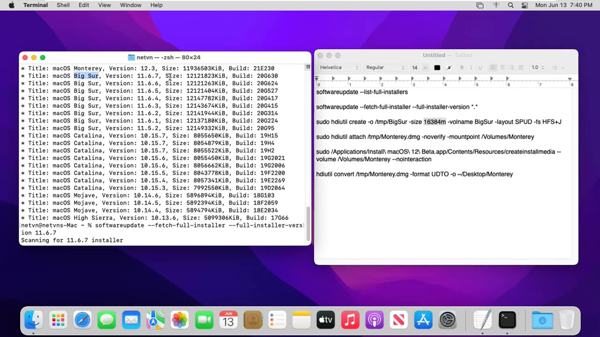Switch to TextEdit via Dock icon
The width and height of the screenshot is (600, 337).
pos(482,320)
